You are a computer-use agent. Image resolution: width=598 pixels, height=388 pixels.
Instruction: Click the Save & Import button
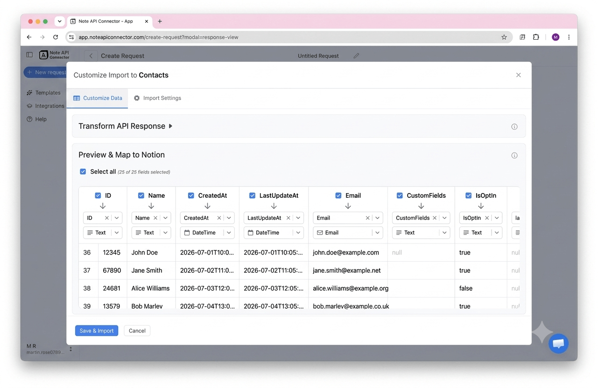pyautogui.click(x=97, y=331)
